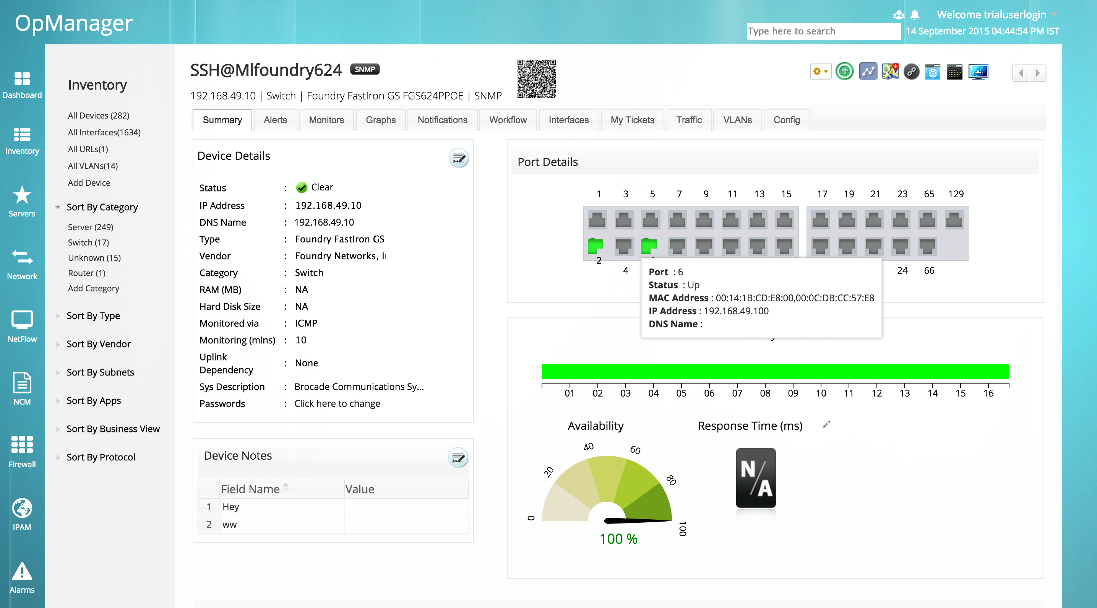1097x608 pixels.
Task: Select Switch (17) under categories
Action: [88, 242]
